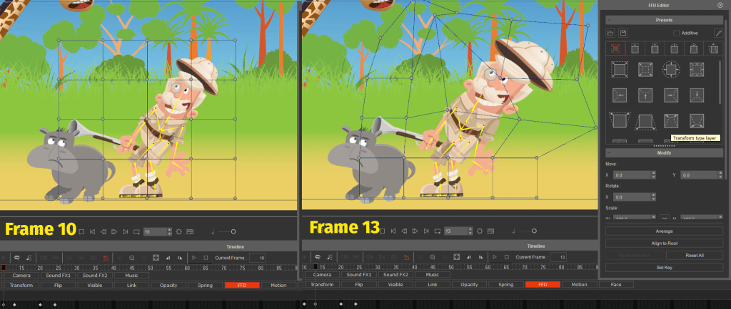Stop playback in the Frame 10 view
The image size is (731, 309).
pos(81,231)
